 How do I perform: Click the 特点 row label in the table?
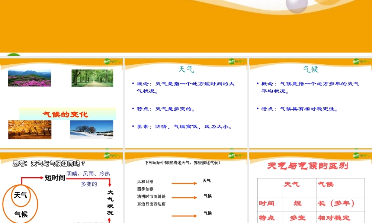click(x=266, y=218)
